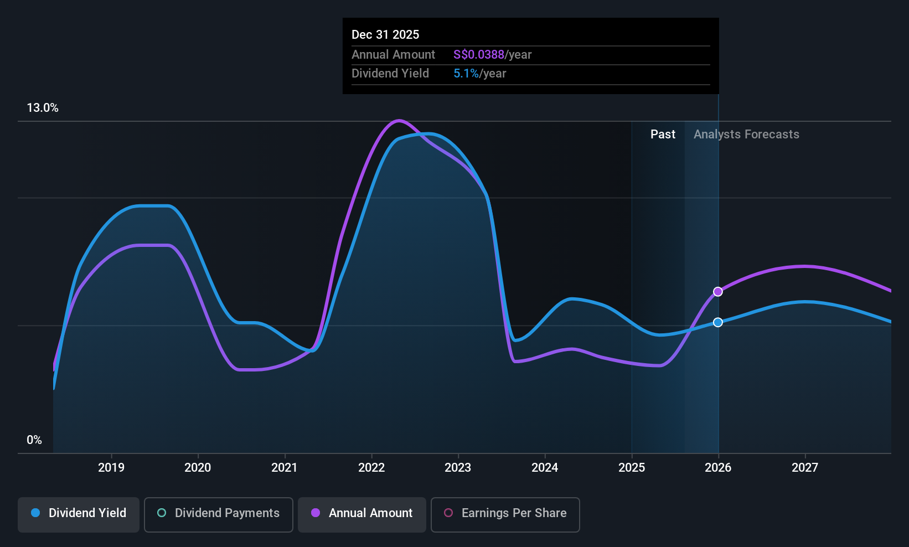
Task: Click the Analysts Forecasts label
Action: [746, 134]
